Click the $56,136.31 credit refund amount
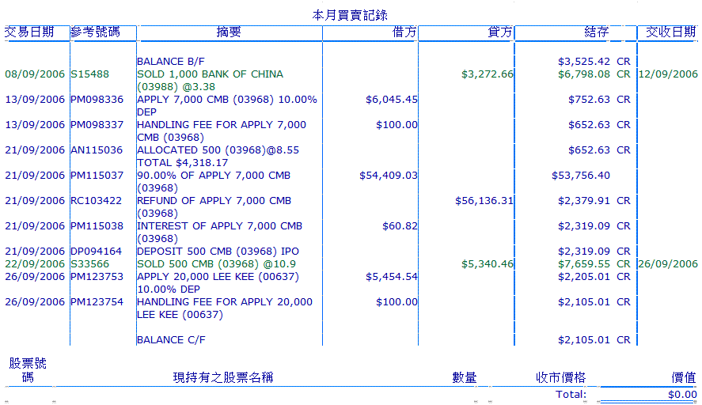Screen dimensions: 702x405 click(484, 201)
